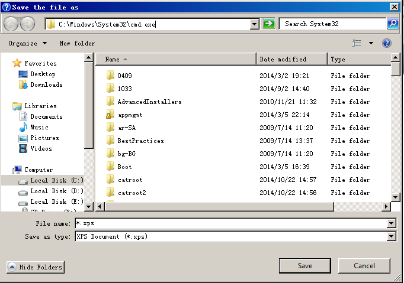The width and height of the screenshot is (404, 283).
Task: Select Documents library
Action: [41, 116]
